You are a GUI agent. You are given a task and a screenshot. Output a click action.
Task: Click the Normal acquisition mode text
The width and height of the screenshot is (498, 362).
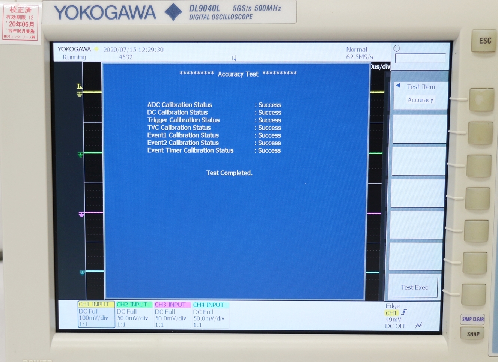pos(357,50)
